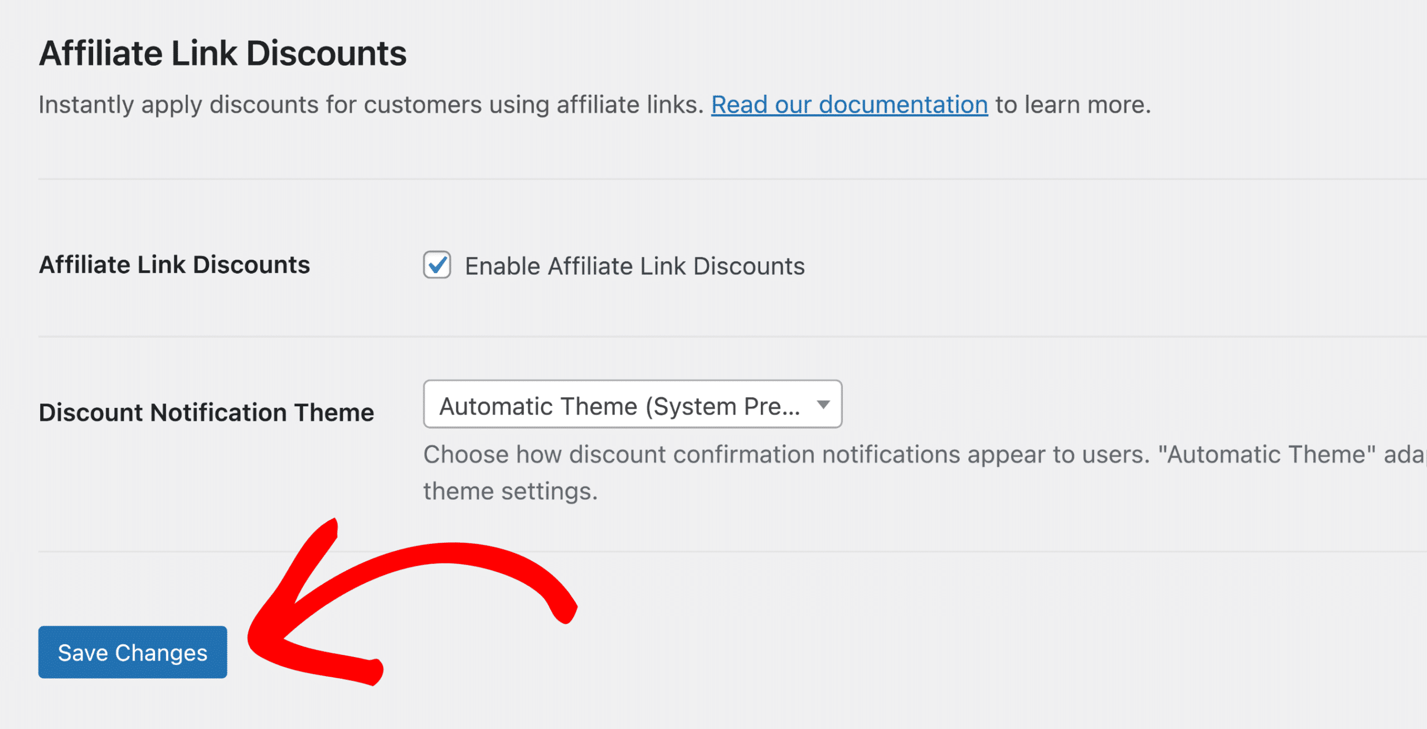
Task: Click the Save Changes button
Action: pyautogui.click(x=133, y=652)
